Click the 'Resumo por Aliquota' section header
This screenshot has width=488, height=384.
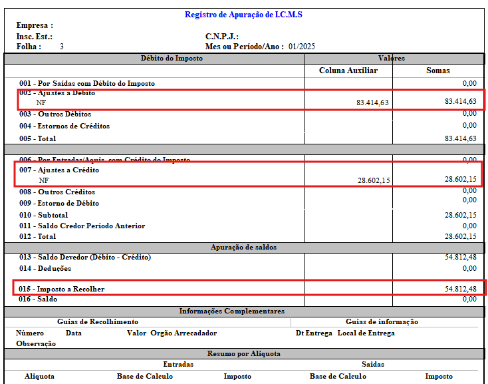pyautogui.click(x=244, y=354)
